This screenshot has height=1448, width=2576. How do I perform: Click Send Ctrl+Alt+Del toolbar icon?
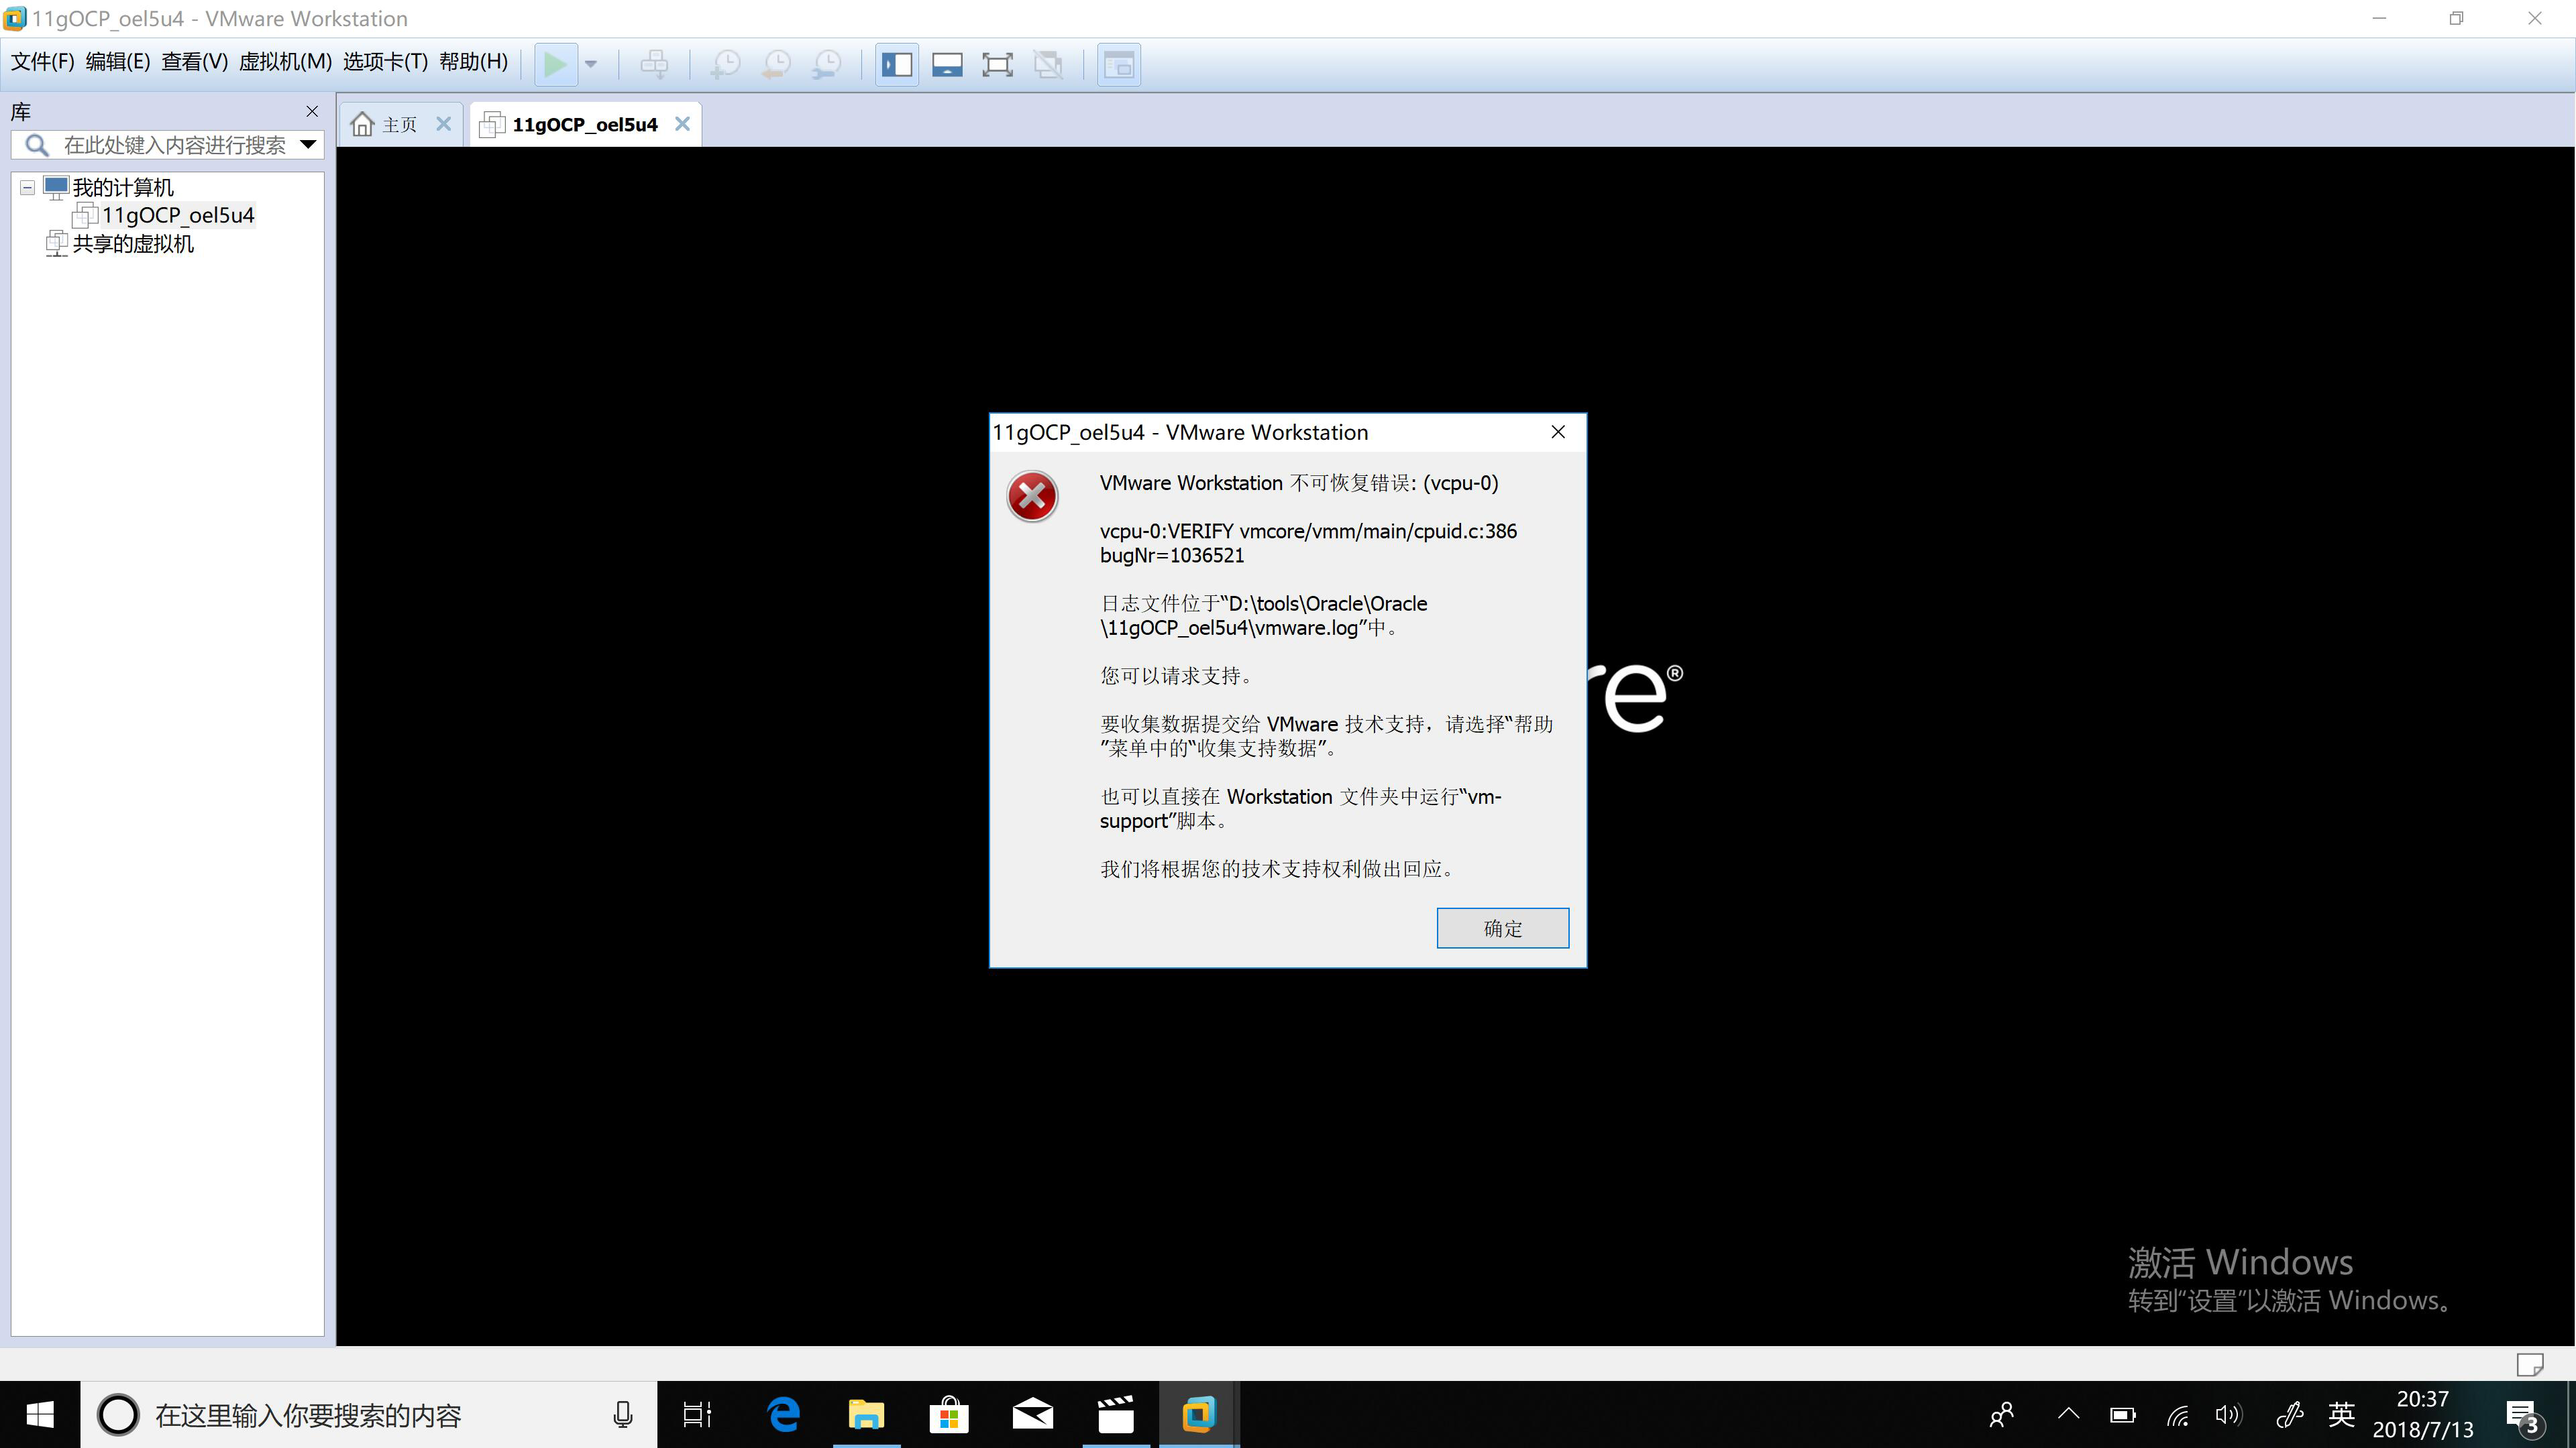click(x=654, y=65)
